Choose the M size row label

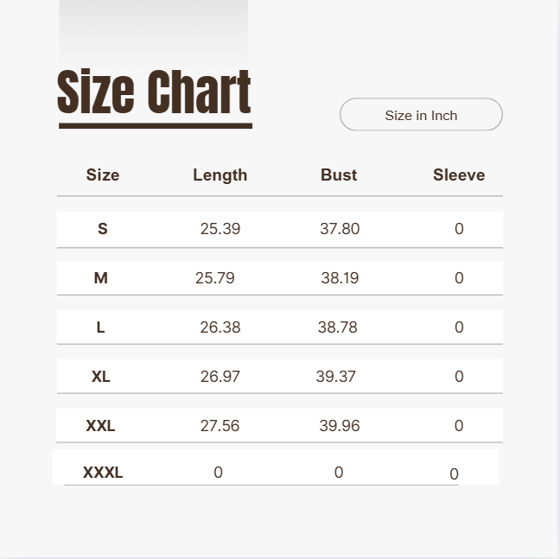click(x=101, y=278)
